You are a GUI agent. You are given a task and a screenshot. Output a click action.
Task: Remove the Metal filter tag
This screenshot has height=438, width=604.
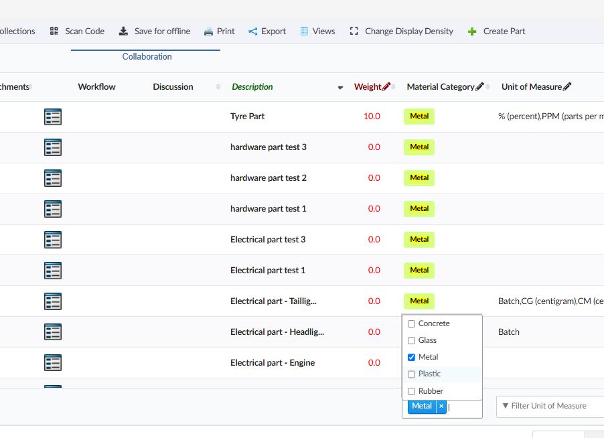click(x=441, y=406)
